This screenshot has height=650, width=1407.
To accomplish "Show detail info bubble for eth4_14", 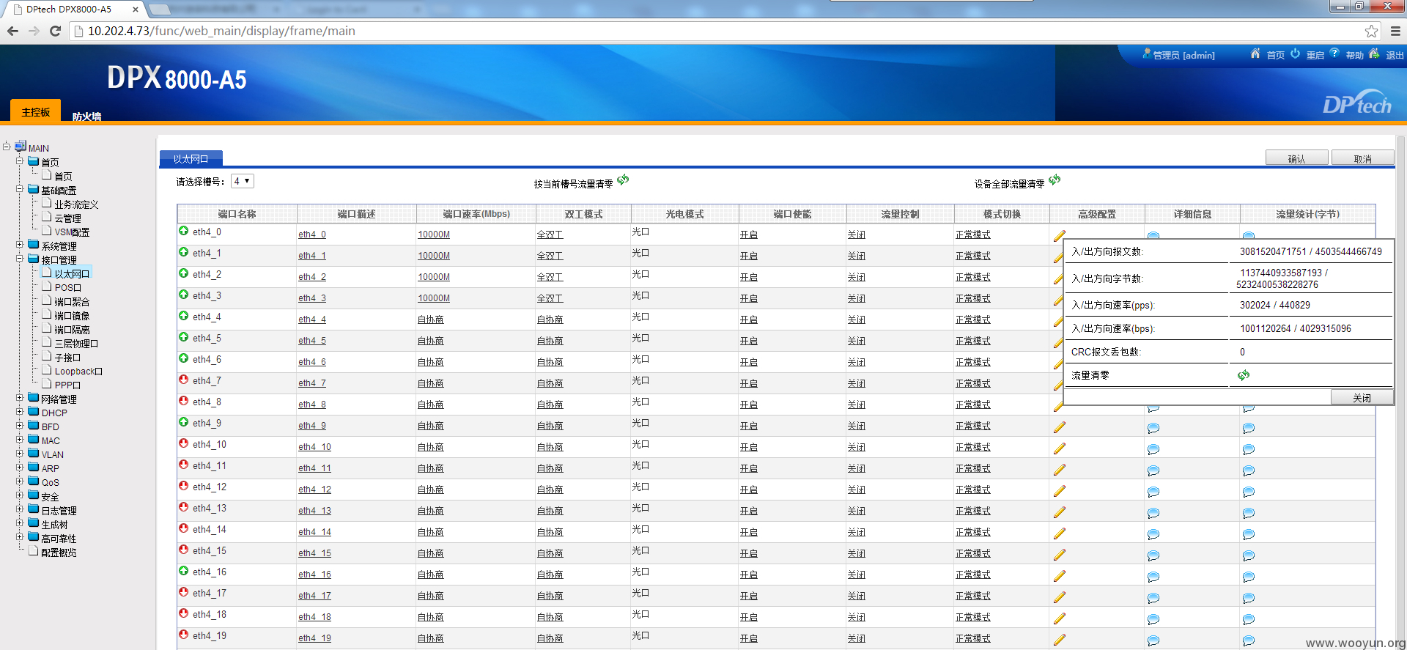I will [1153, 534].
